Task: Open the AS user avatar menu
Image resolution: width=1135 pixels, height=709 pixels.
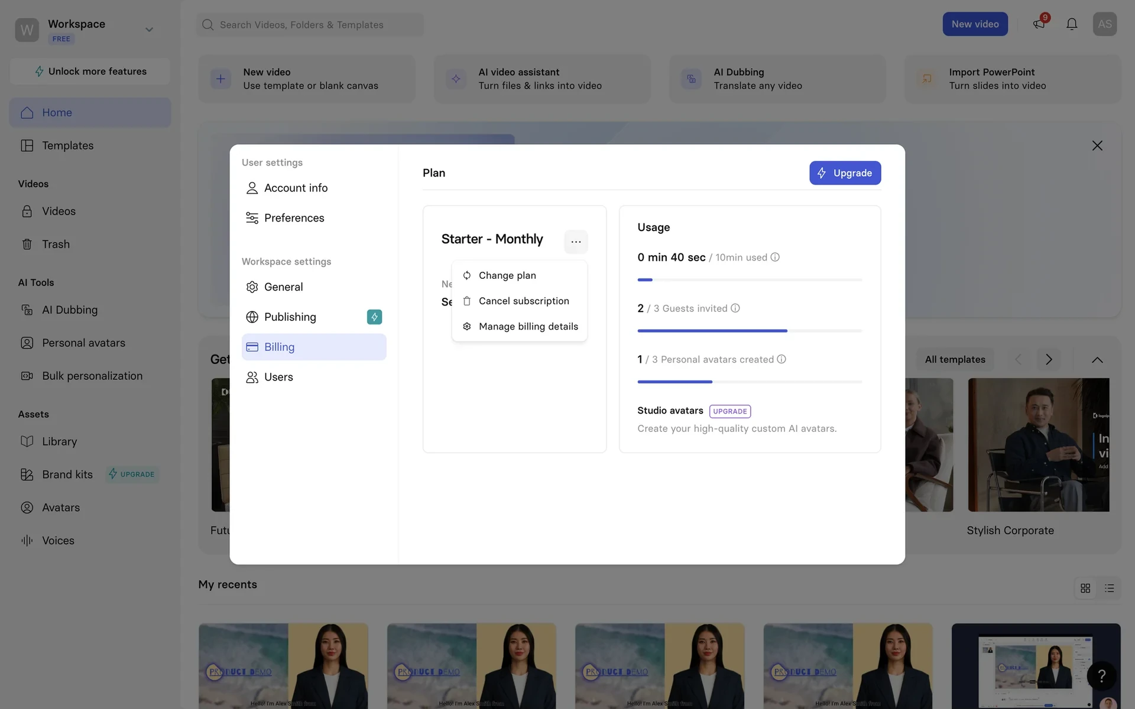Action: click(x=1104, y=24)
